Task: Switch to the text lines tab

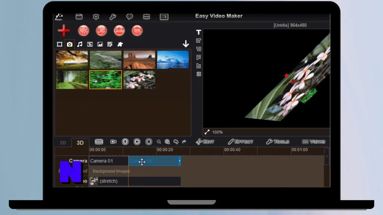Action: click(x=110, y=44)
